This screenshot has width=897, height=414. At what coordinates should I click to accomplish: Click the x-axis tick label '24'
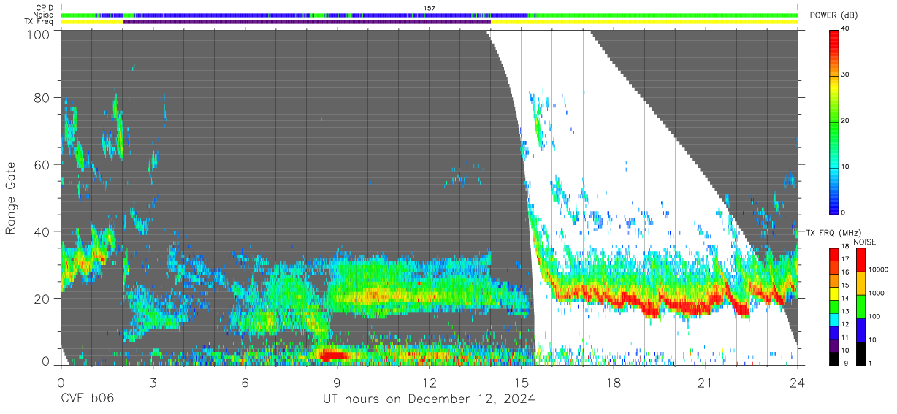point(797,383)
